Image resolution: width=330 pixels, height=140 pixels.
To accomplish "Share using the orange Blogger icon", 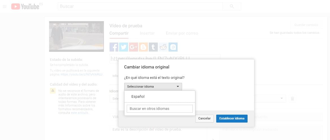I will tap(143, 47).
